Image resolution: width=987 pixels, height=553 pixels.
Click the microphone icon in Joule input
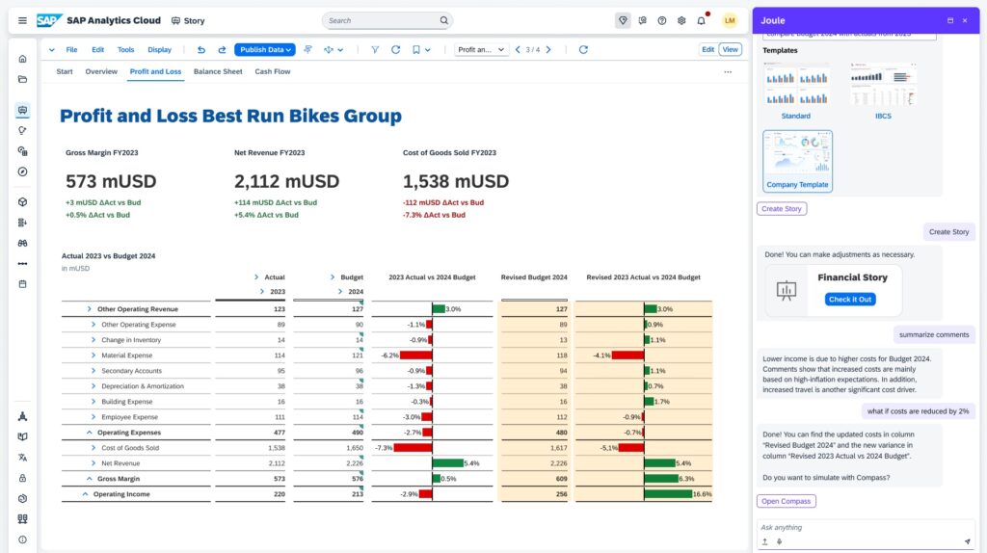[x=779, y=541]
